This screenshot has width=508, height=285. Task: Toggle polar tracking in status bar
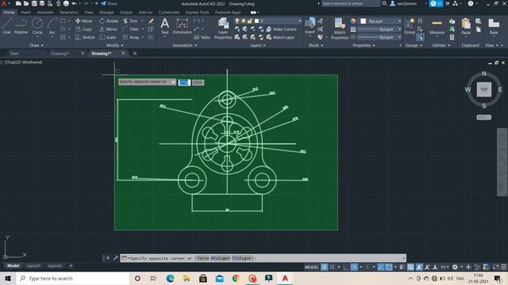point(354,267)
